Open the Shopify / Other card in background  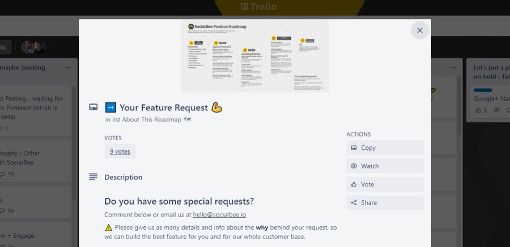pos(35,161)
